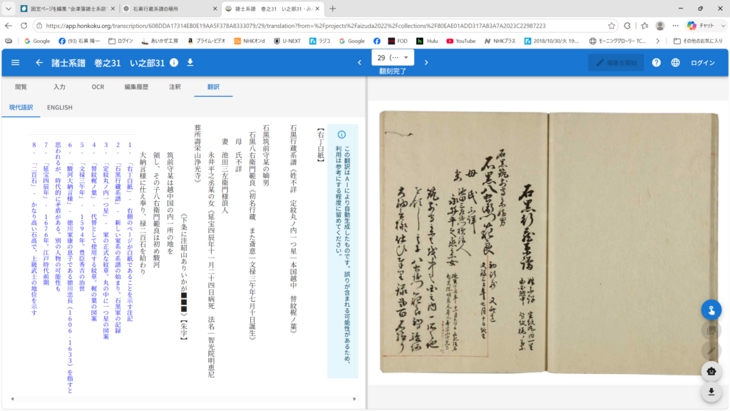The height and width of the screenshot is (411, 730).
Task: Click the 編集を開始 button
Action: click(x=615, y=63)
